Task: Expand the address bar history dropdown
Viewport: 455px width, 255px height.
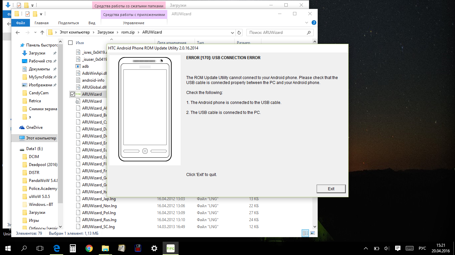Action: coord(232,33)
